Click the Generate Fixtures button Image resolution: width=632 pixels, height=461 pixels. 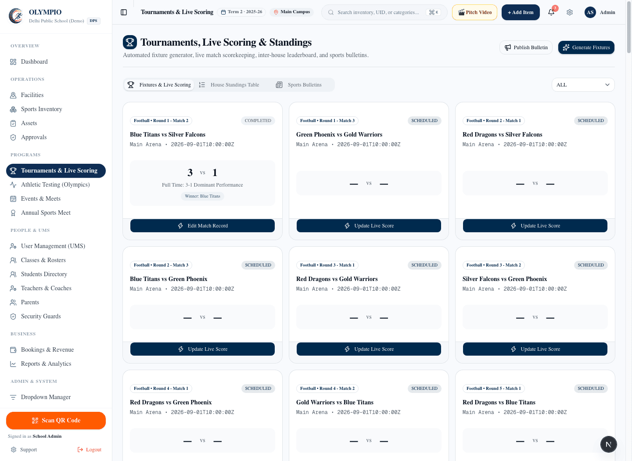586,47
